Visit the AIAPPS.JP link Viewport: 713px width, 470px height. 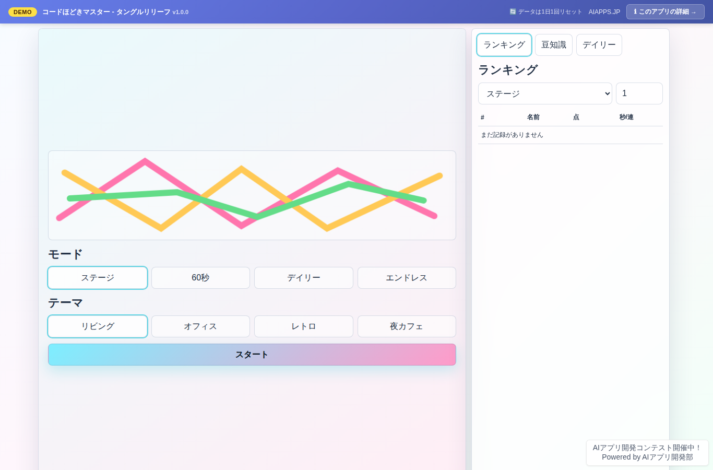pyautogui.click(x=604, y=12)
